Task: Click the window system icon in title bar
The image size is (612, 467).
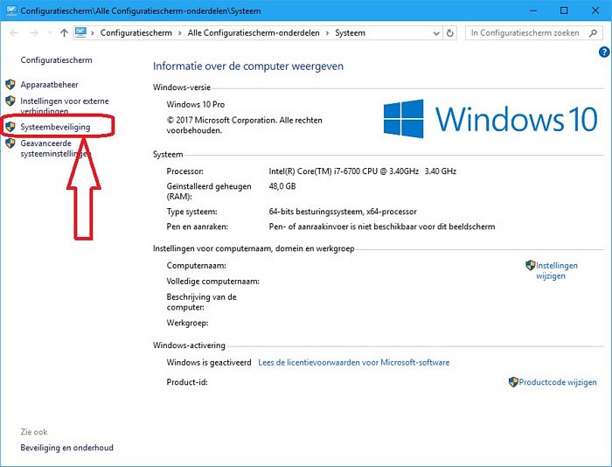Action: 11,10
